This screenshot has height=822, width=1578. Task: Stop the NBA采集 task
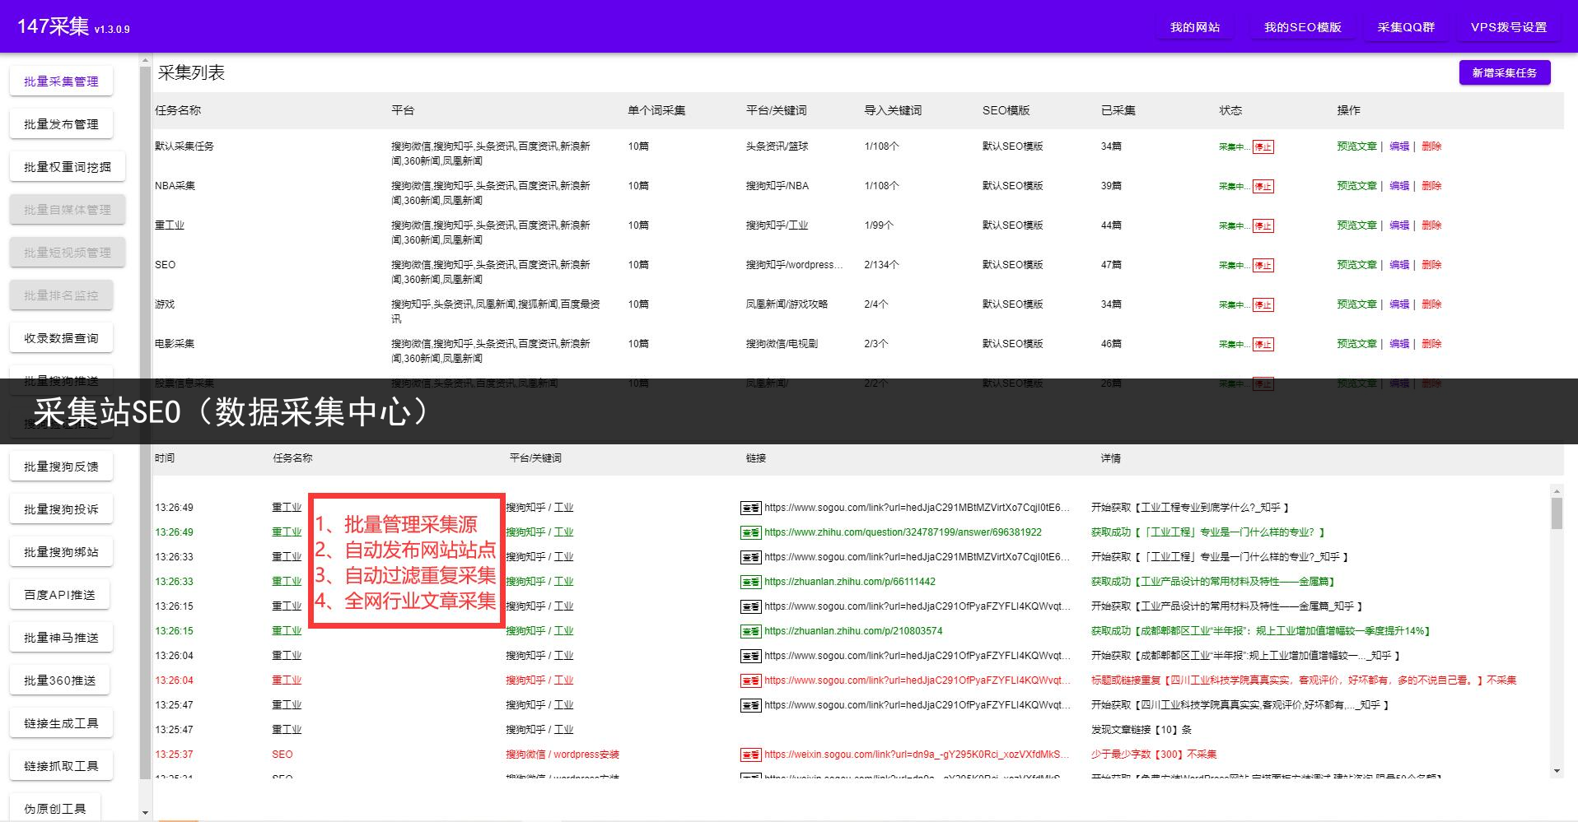pos(1263,187)
